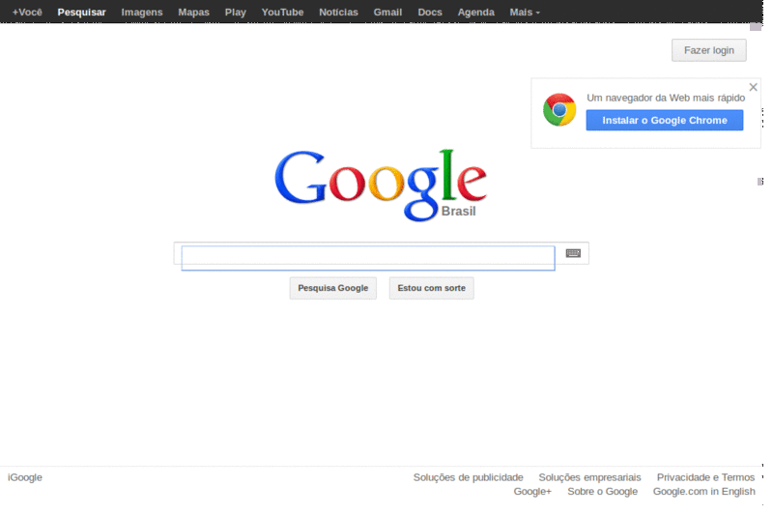Viewport: 773px width, 515px height.
Task: Close the Chrome promotion box
Action: tap(754, 87)
